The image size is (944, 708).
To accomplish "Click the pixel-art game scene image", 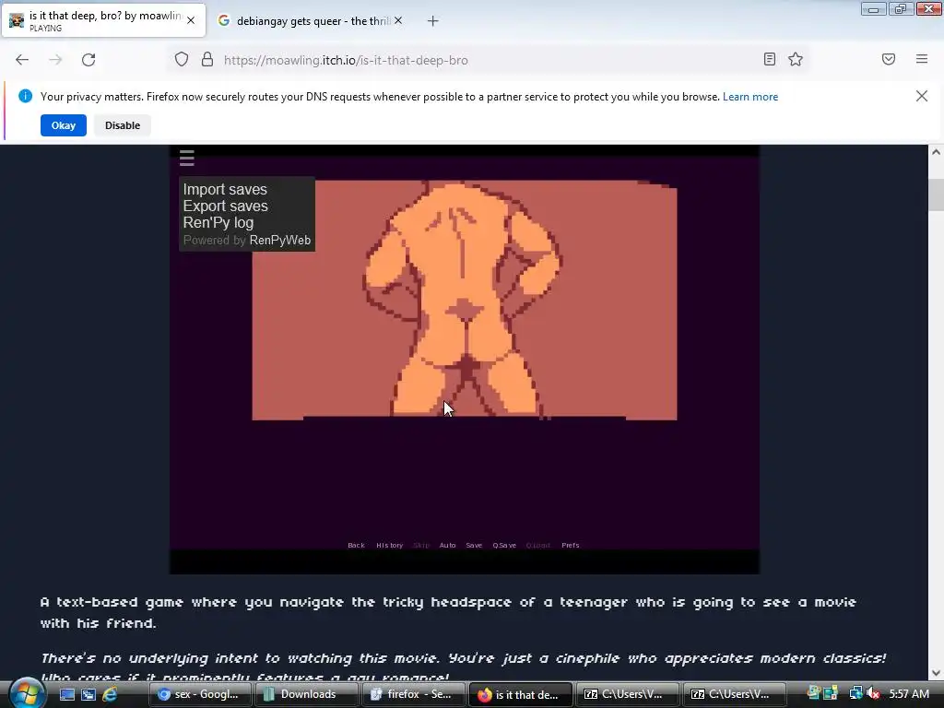I will [x=465, y=300].
